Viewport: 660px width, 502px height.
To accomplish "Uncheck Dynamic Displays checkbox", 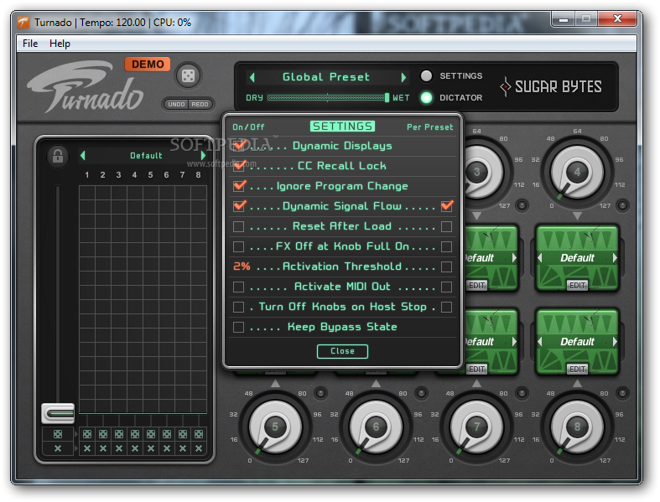I will click(239, 146).
